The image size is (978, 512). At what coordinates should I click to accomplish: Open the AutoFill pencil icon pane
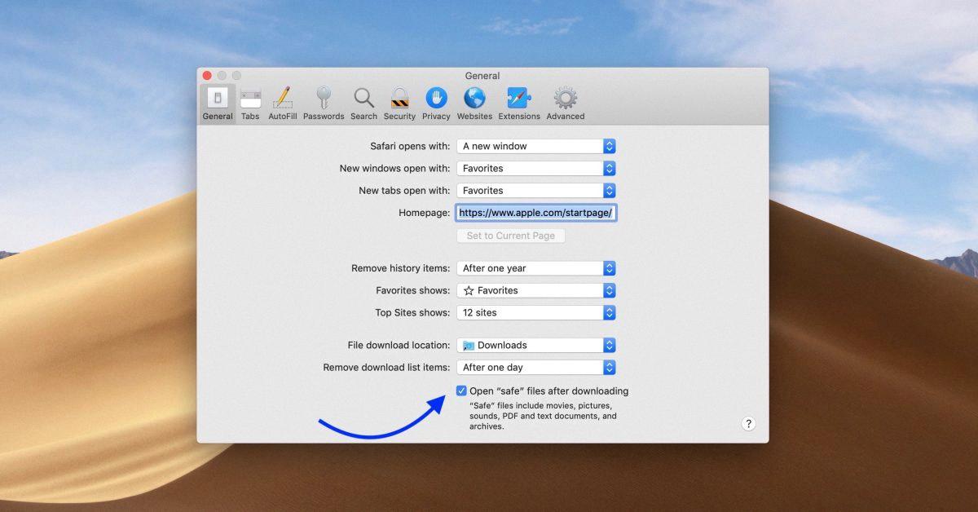point(283,104)
